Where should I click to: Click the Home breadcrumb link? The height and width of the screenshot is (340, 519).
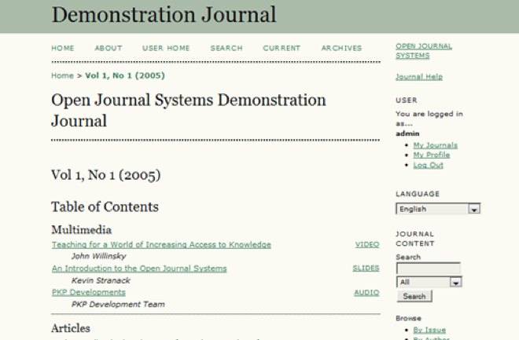tap(62, 76)
